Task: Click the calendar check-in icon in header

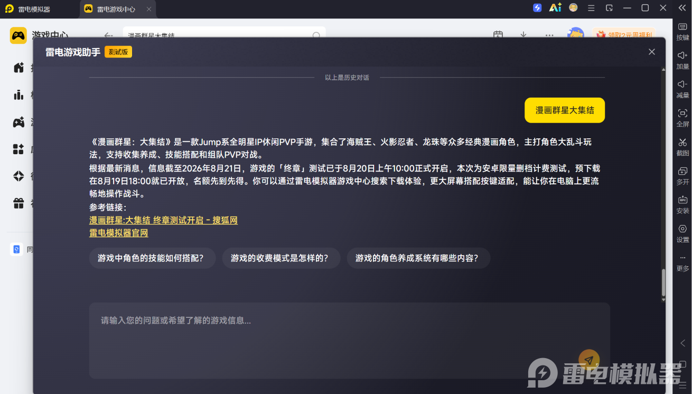Action: (498, 35)
